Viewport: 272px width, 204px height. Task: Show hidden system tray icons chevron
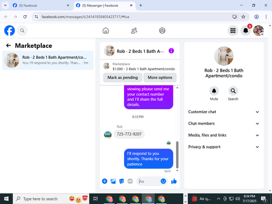click(219, 199)
